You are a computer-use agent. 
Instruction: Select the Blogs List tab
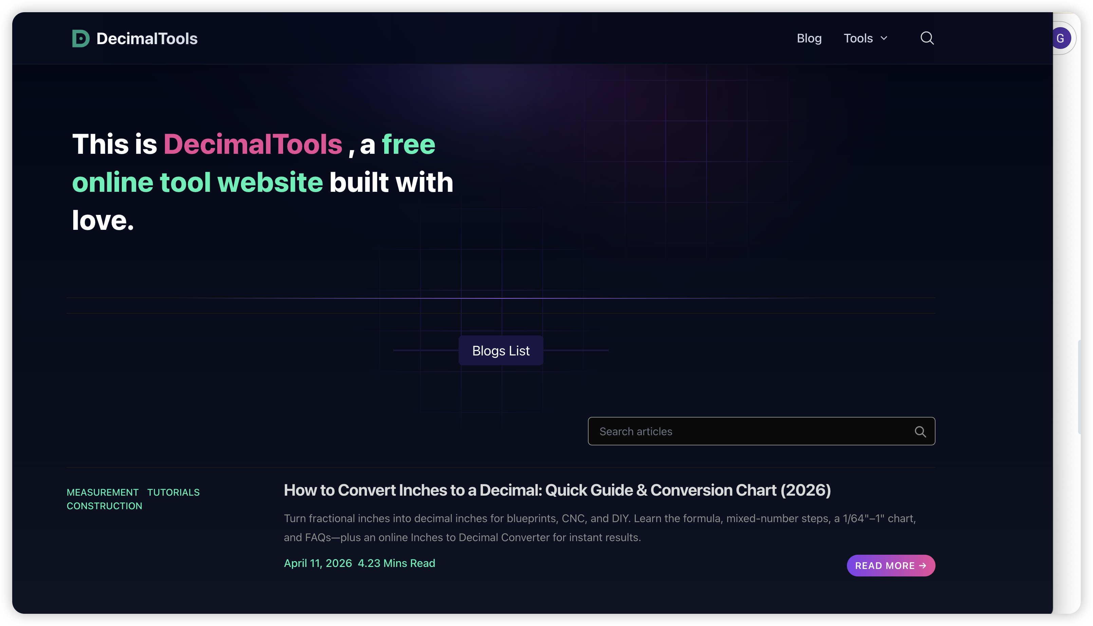(501, 350)
